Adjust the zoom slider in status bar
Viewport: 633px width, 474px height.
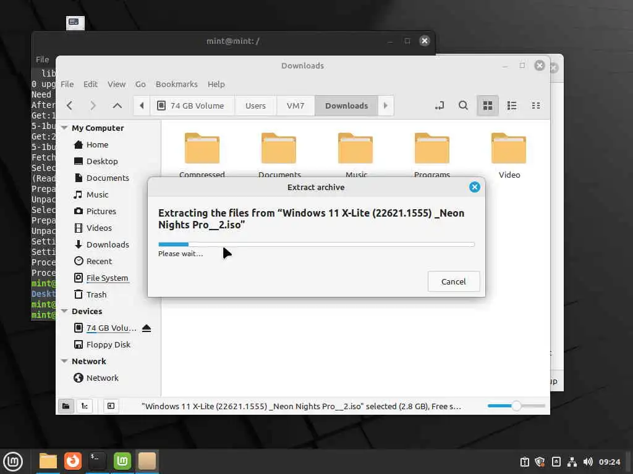[516, 406]
